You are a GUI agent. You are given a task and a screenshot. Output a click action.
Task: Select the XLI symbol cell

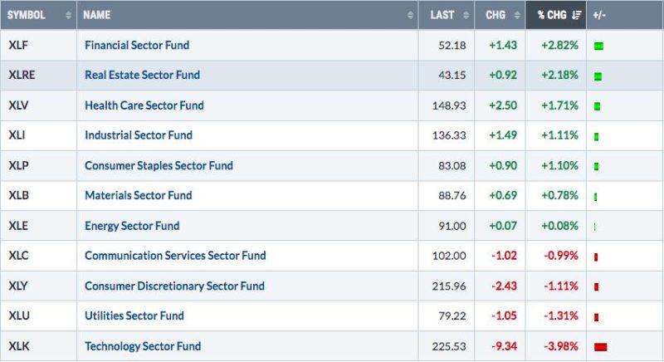[x=17, y=135]
